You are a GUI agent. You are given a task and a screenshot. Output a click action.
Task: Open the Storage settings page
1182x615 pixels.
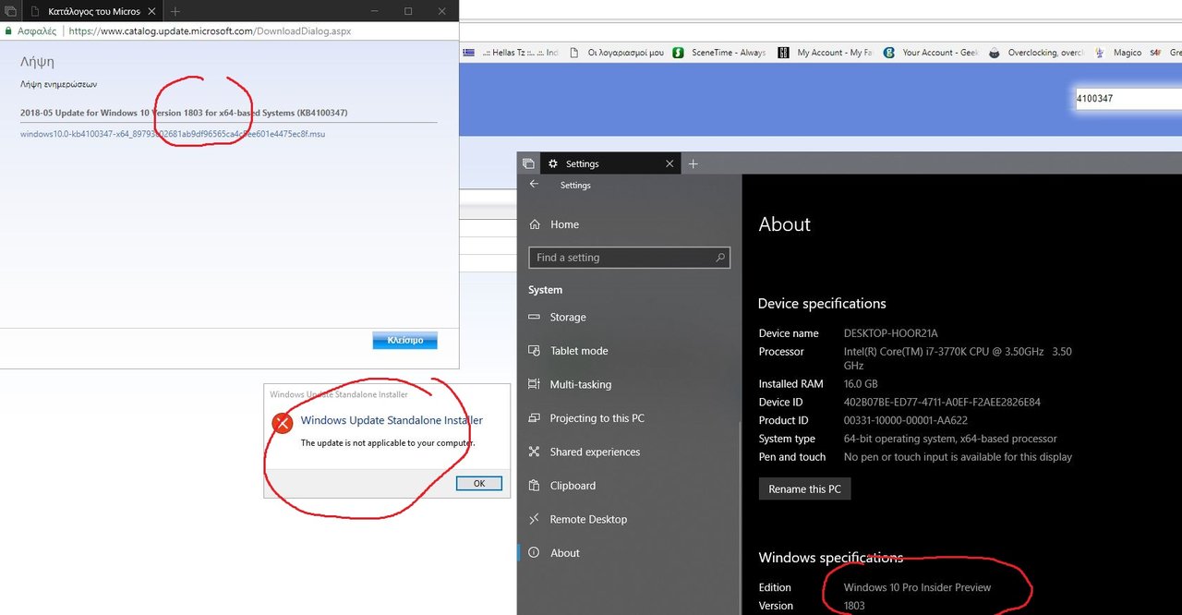click(x=567, y=317)
